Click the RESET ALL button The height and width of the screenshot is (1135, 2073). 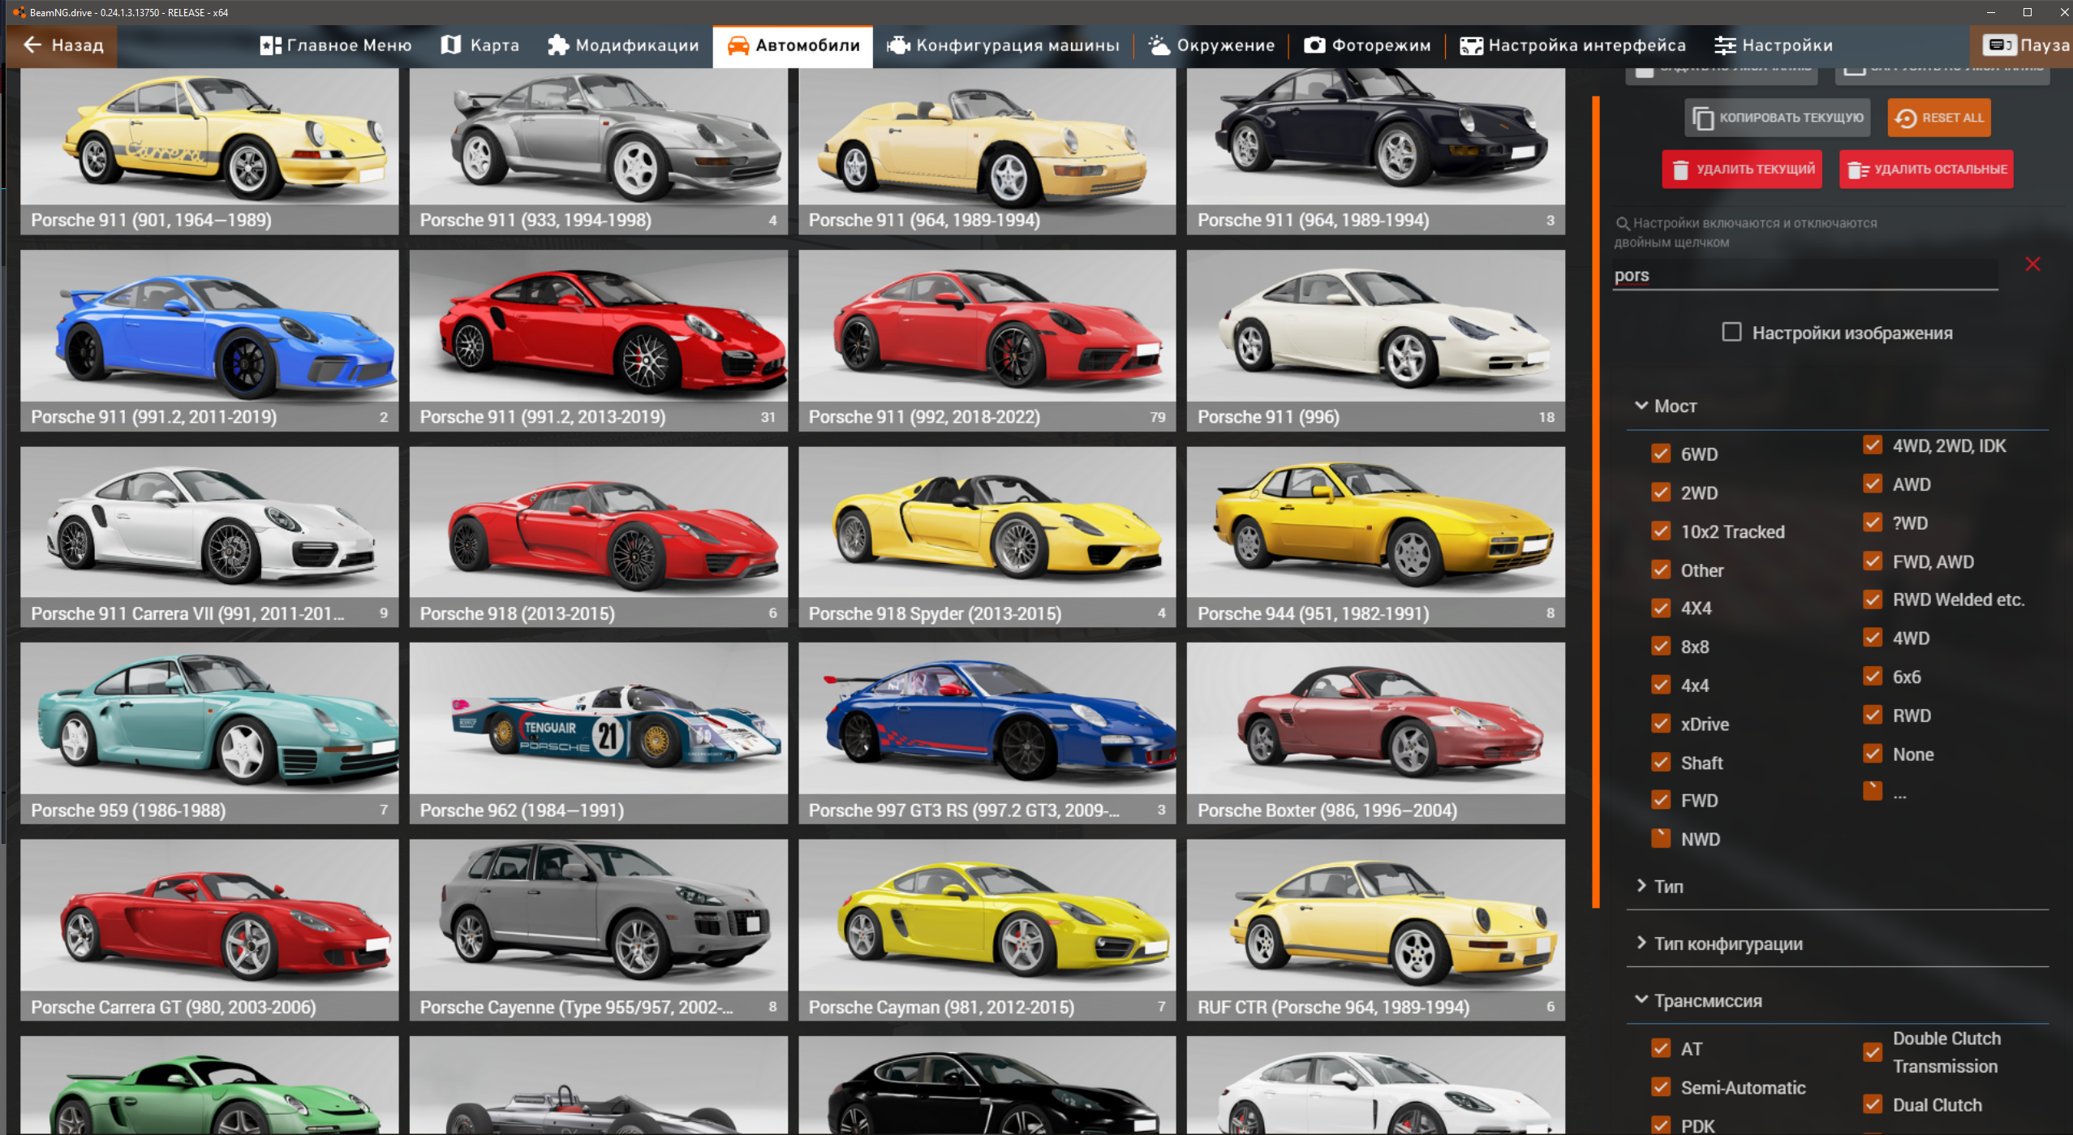pos(1938,118)
